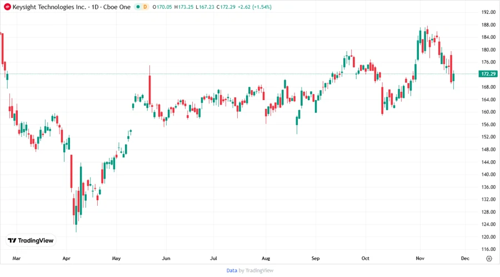
Task: Click the 136.00 price axis label
Action: [x=488, y=187]
